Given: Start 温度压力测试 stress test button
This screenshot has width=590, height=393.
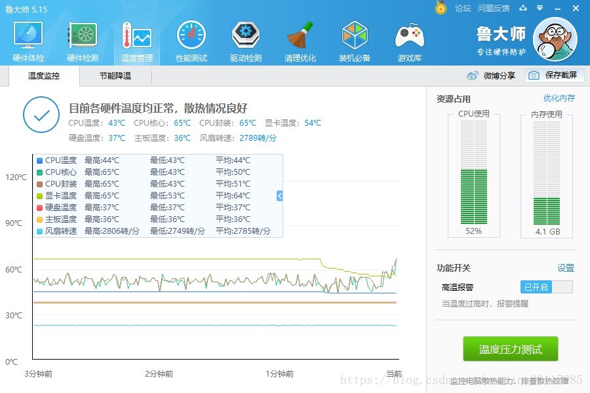Looking at the screenshot, I should (x=510, y=349).
